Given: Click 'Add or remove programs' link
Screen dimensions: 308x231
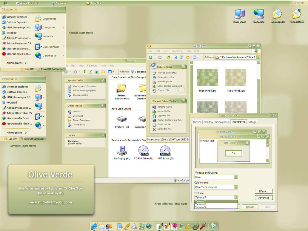Looking at the screenshot, I should point(84,90).
